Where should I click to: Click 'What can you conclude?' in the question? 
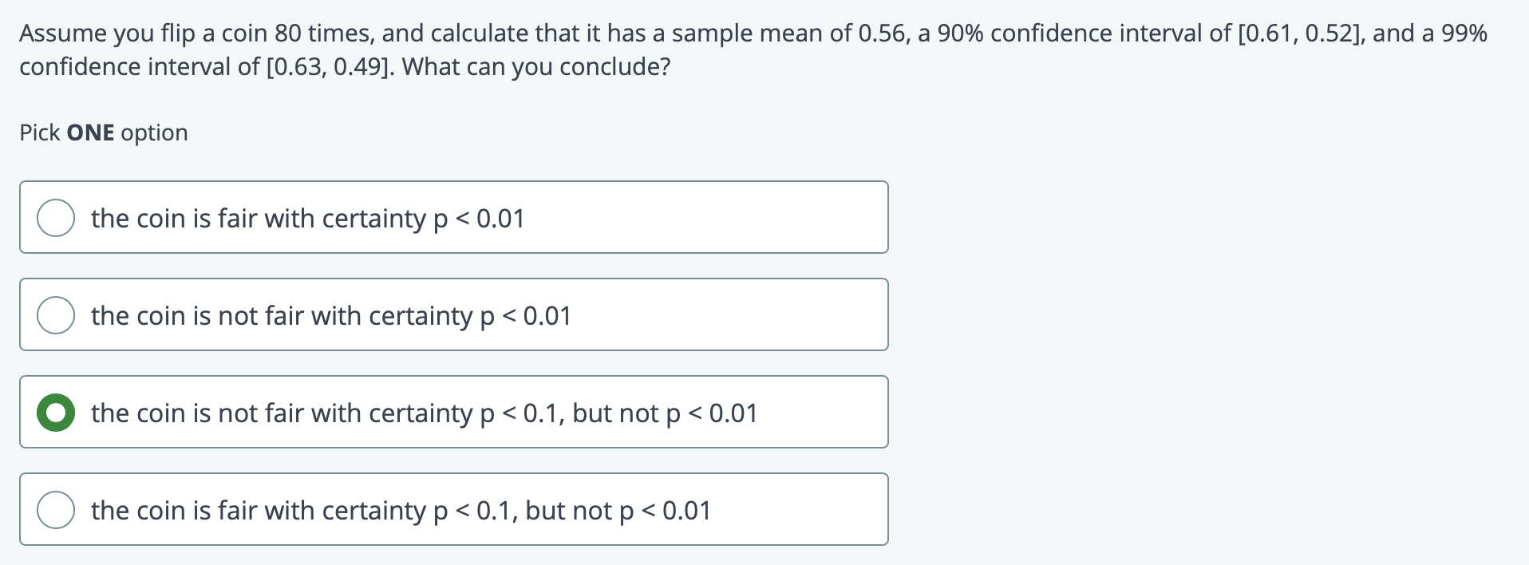pos(536,66)
